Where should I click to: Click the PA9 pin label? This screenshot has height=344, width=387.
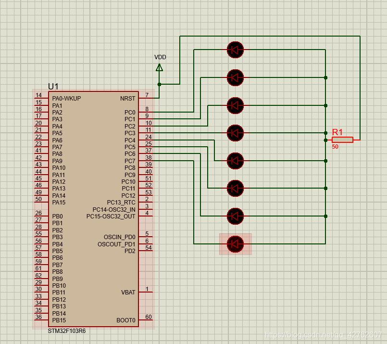(57, 161)
